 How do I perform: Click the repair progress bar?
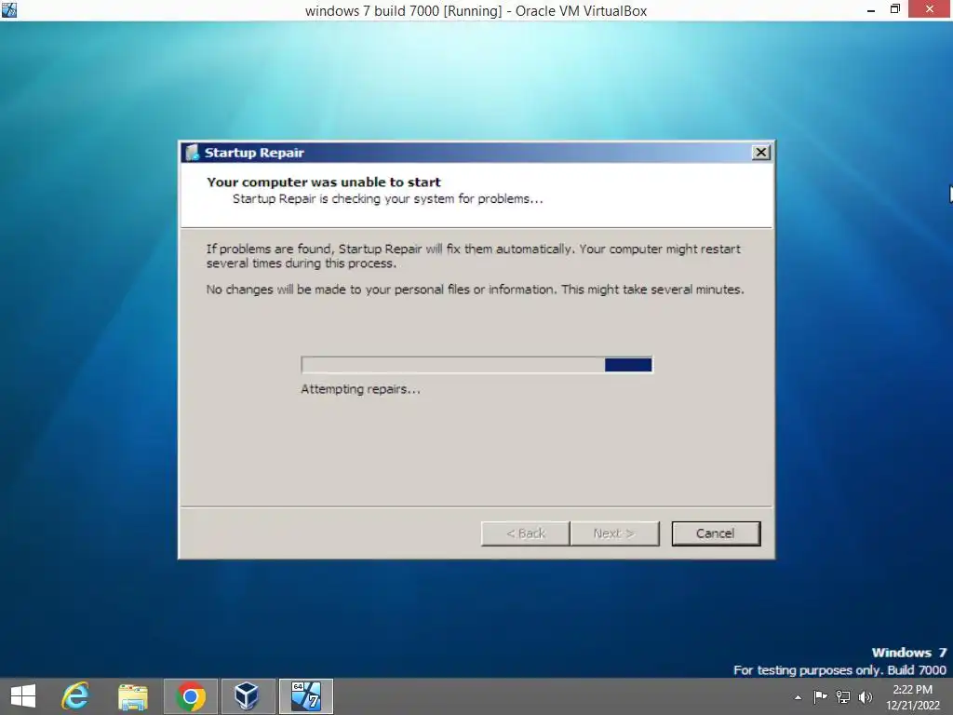pyautogui.click(x=477, y=364)
